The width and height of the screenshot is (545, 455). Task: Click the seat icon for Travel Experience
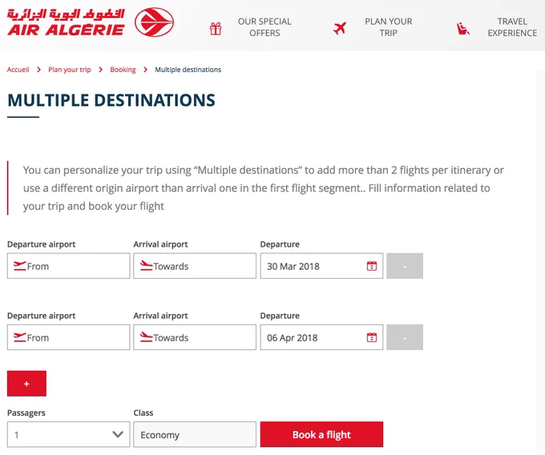click(x=463, y=29)
